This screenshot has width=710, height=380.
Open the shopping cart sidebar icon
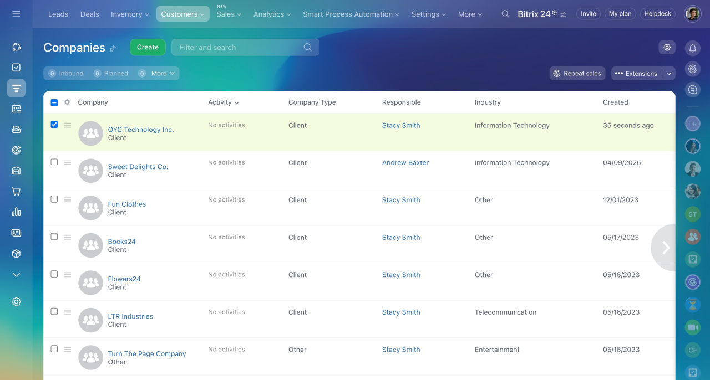[x=16, y=192]
